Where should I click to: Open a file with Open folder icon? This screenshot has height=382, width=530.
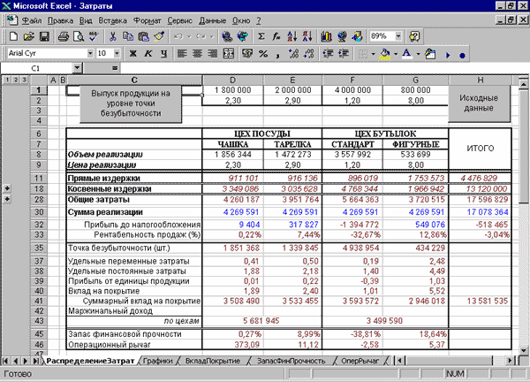pyautogui.click(x=29, y=36)
